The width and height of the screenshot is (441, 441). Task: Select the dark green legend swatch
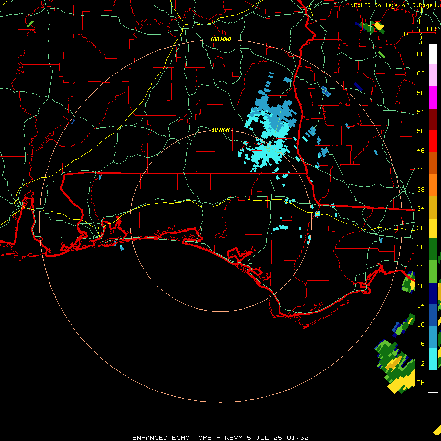tap(433, 249)
